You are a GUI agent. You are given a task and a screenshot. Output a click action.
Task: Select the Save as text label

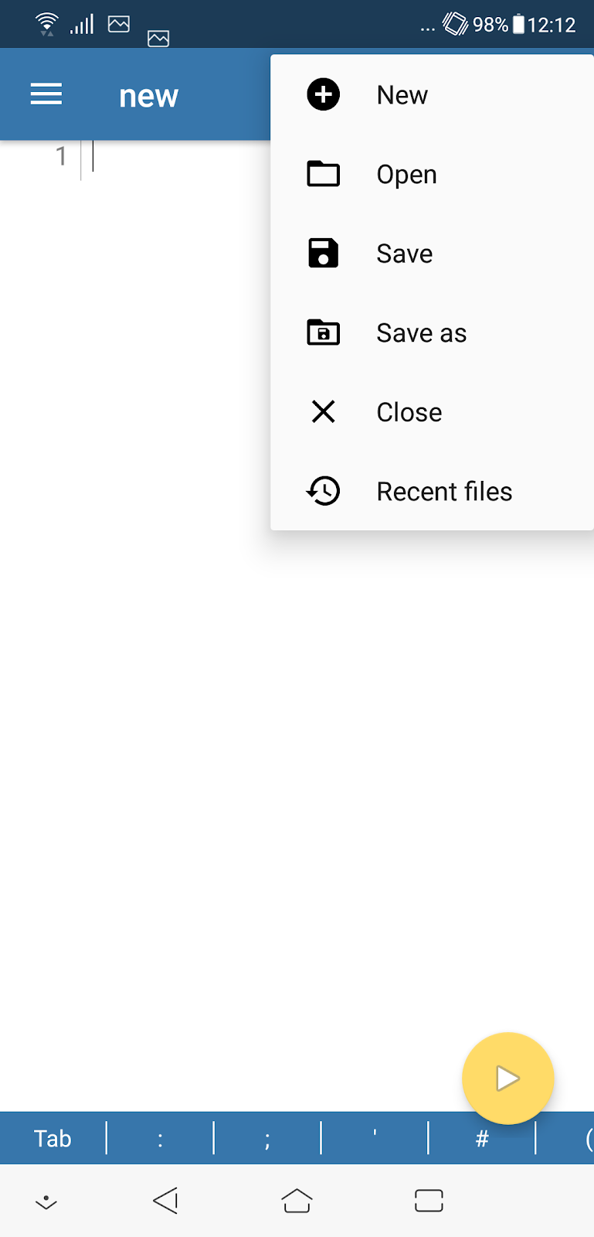click(x=422, y=333)
